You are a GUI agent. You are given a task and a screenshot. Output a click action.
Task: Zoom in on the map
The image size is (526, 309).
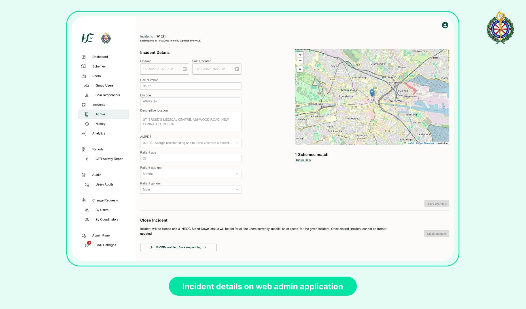click(x=300, y=55)
